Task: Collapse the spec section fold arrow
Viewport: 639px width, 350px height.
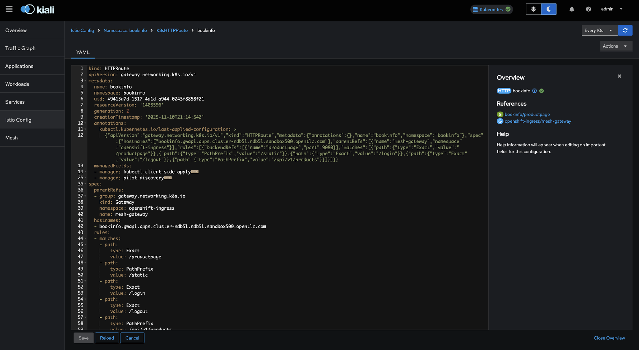Action: pyautogui.click(x=85, y=184)
